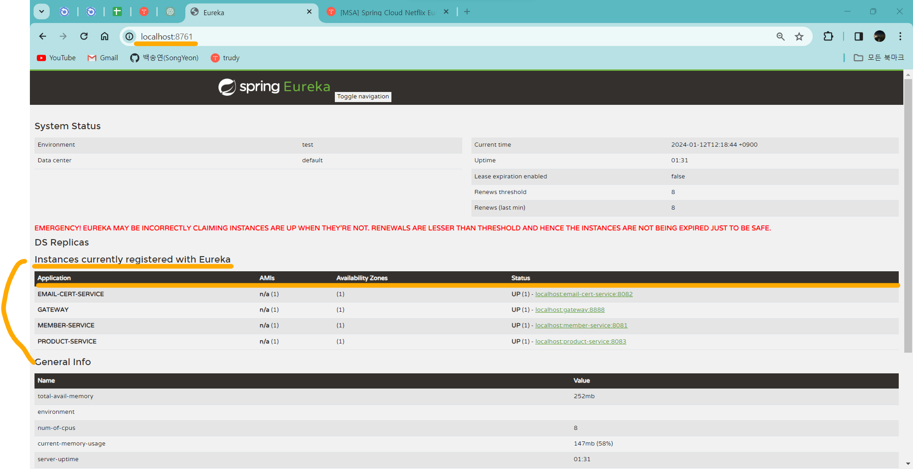The image size is (913, 469).
Task: Open the Chrome three-dot menu
Action: [900, 36]
